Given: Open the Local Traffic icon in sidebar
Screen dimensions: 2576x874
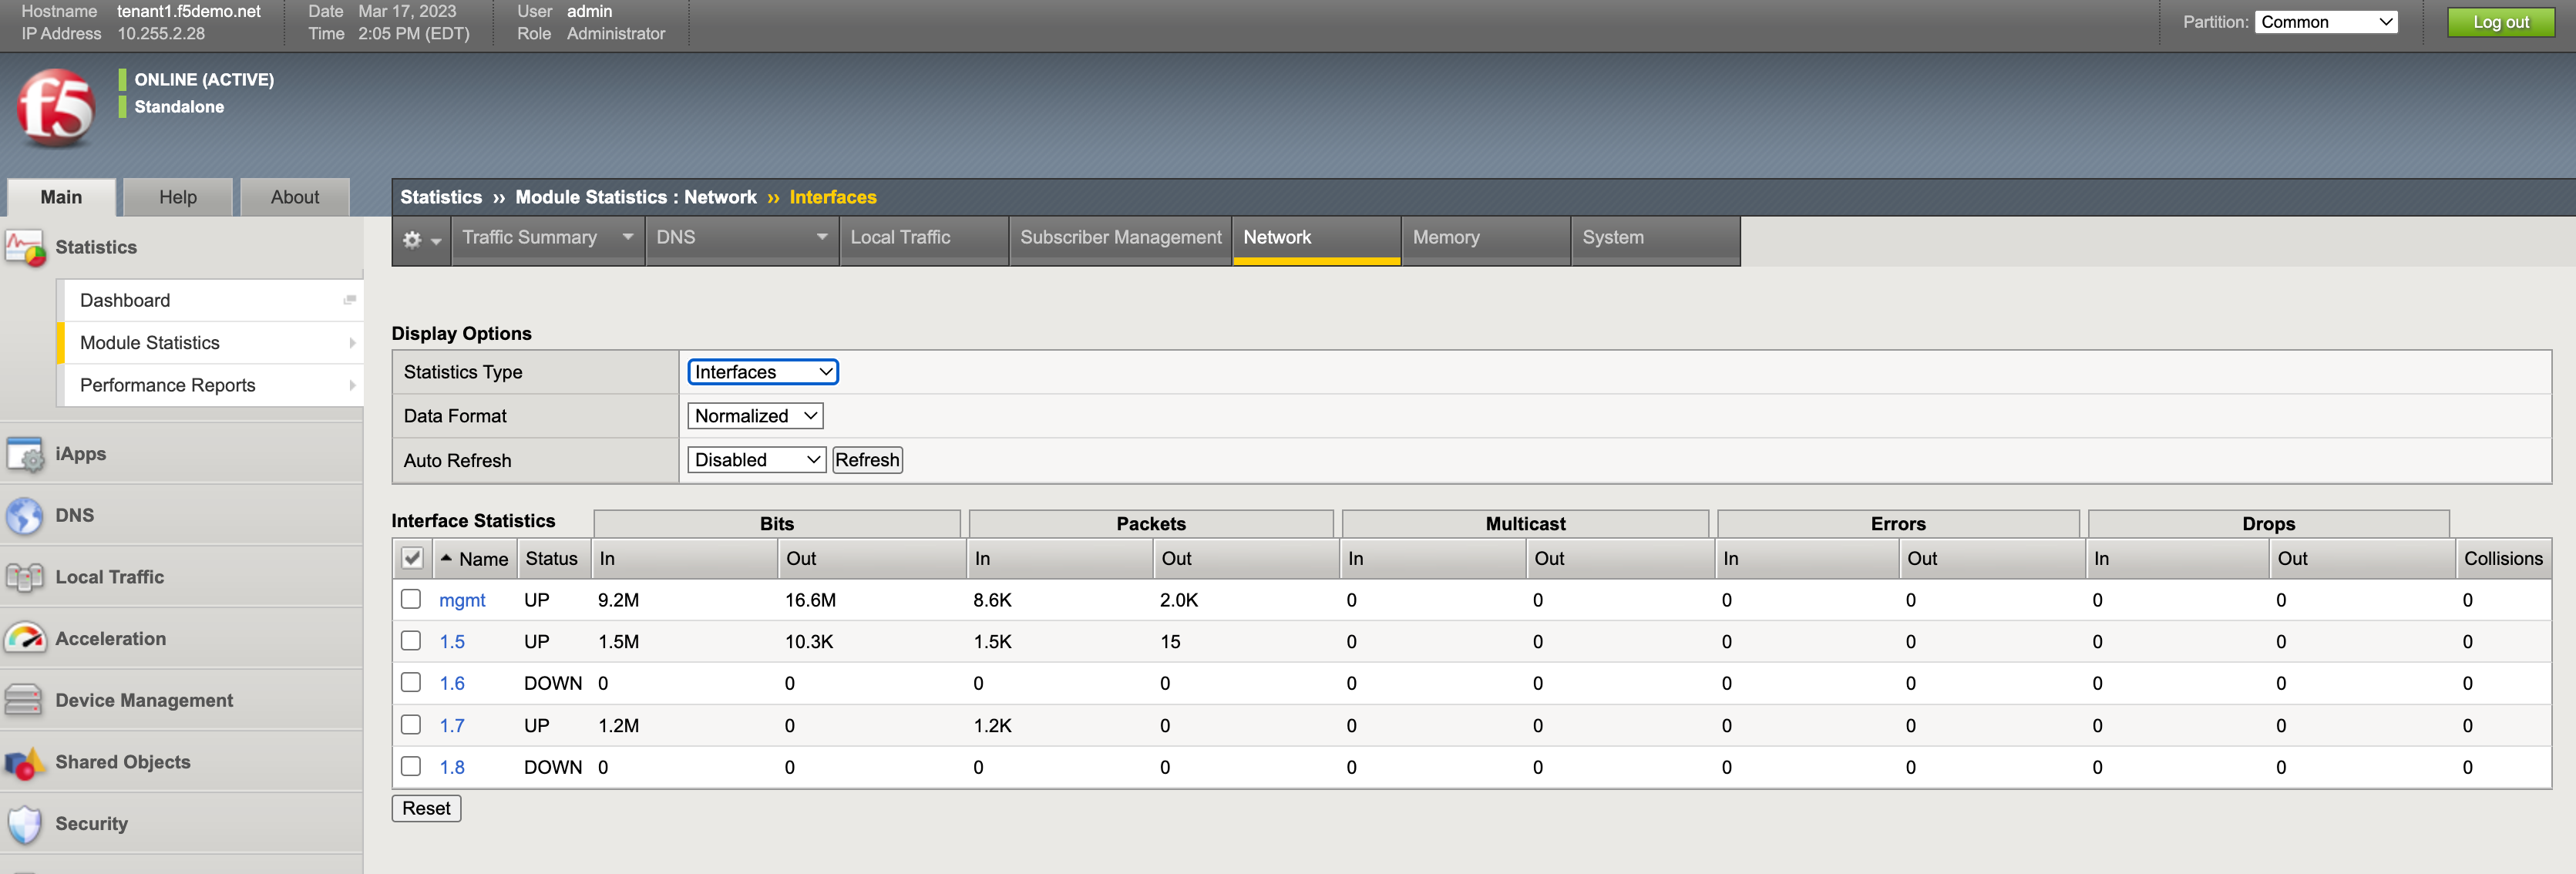Looking at the screenshot, I should (25, 577).
